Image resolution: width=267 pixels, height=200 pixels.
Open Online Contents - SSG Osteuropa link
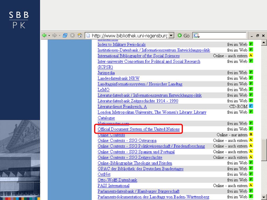coord(127,140)
